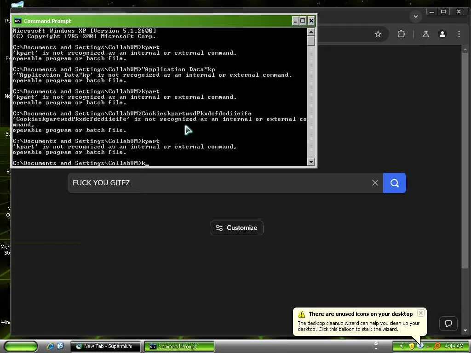Screen dimensions: 471x353
Task: Click the balloon warning triangle icon
Action: (x=301, y=314)
